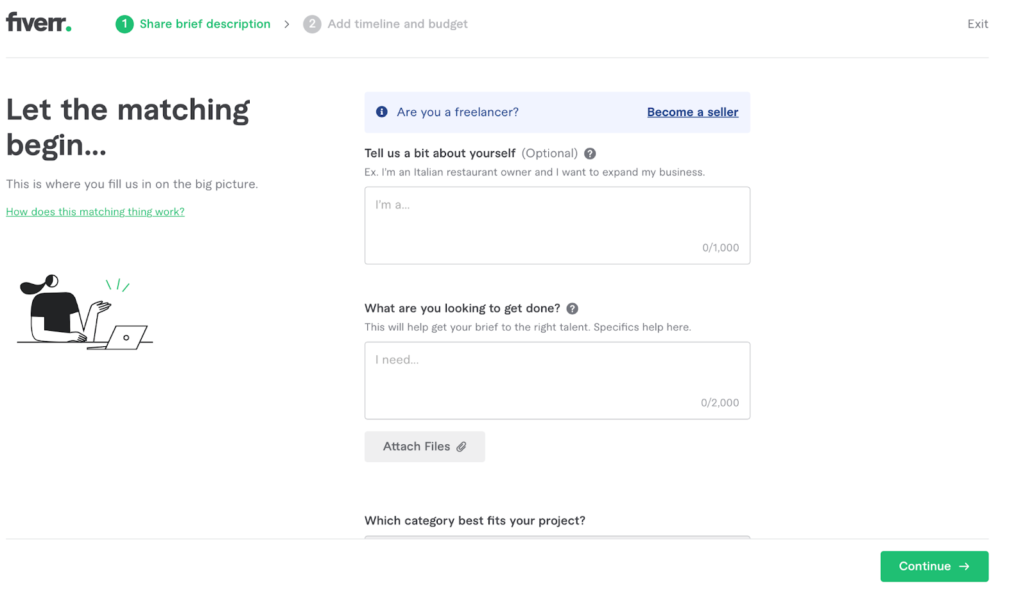Click the info icon in freelancer banner
Image resolution: width=1027 pixels, height=593 pixels.
coord(382,112)
